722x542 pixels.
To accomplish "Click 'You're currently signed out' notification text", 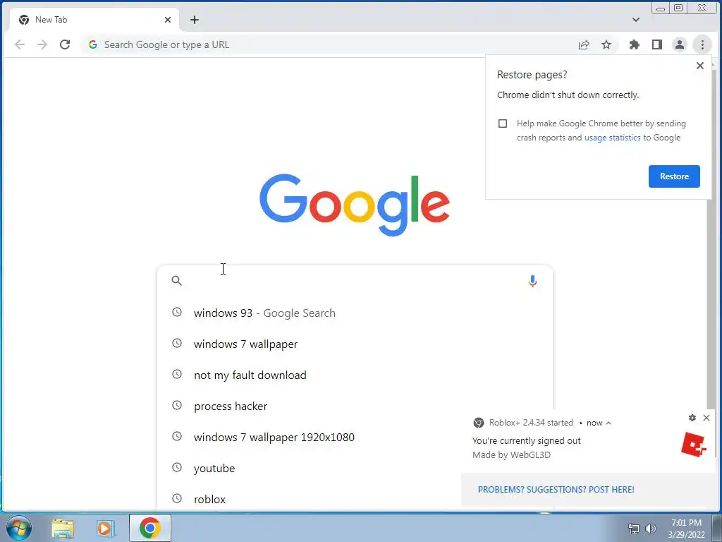I will (526, 440).
